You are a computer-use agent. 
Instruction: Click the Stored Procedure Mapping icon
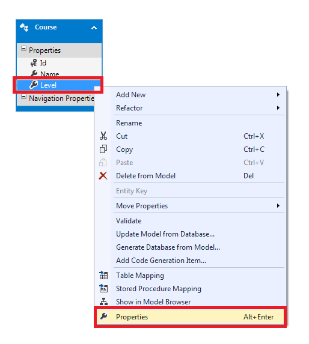click(x=103, y=288)
